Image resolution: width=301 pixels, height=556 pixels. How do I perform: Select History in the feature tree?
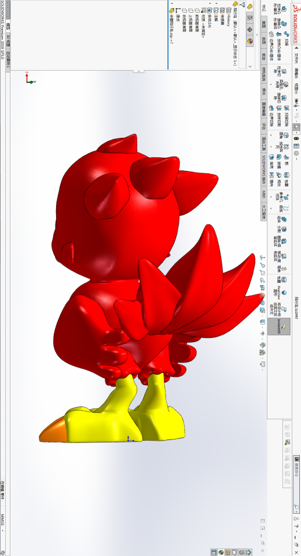pos(229,17)
